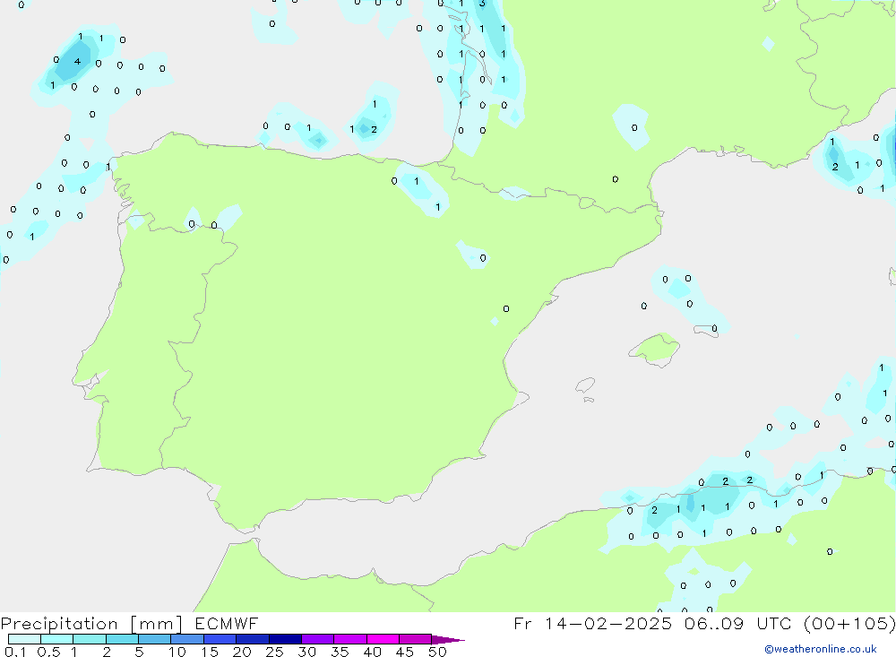Select the ECMWF model label
896x657 pixels.
tap(224, 623)
